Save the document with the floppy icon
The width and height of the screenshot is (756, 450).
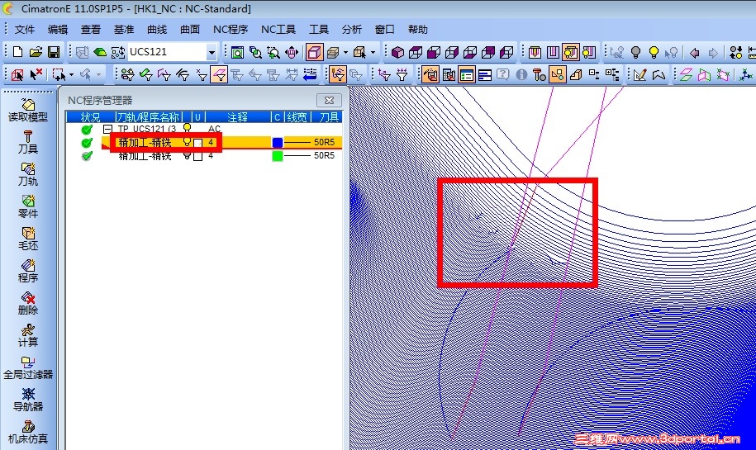coord(54,52)
